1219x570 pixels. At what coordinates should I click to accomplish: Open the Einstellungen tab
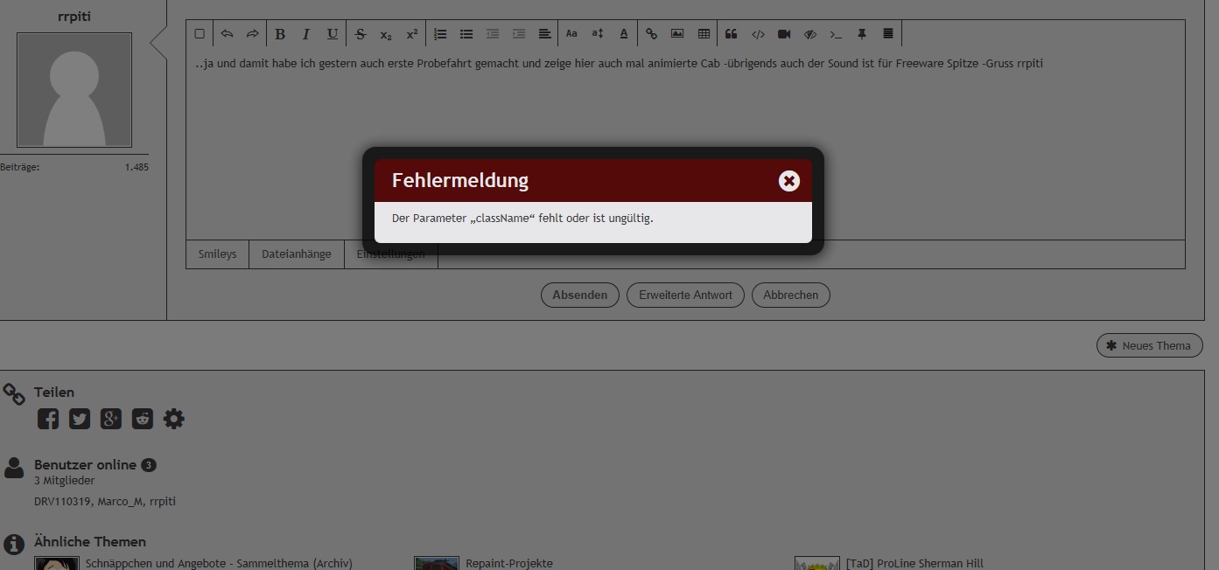pos(391,254)
